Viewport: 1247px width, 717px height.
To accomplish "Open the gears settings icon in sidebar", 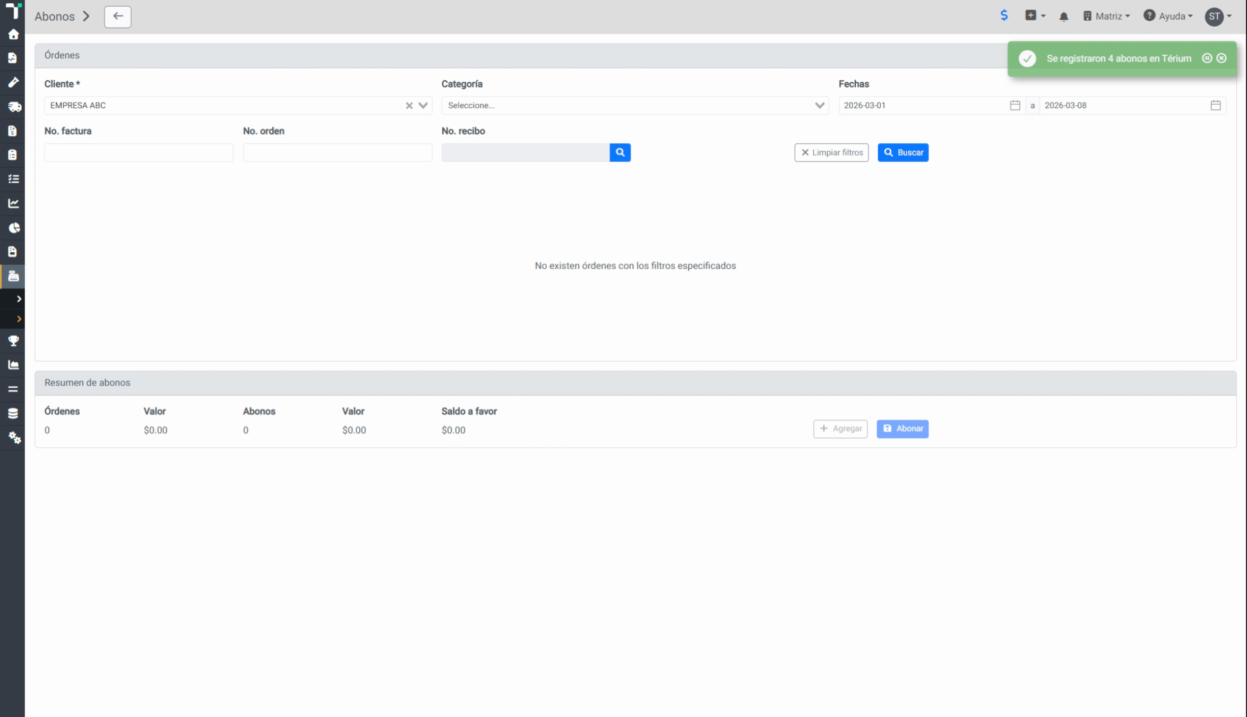I will tap(14, 438).
